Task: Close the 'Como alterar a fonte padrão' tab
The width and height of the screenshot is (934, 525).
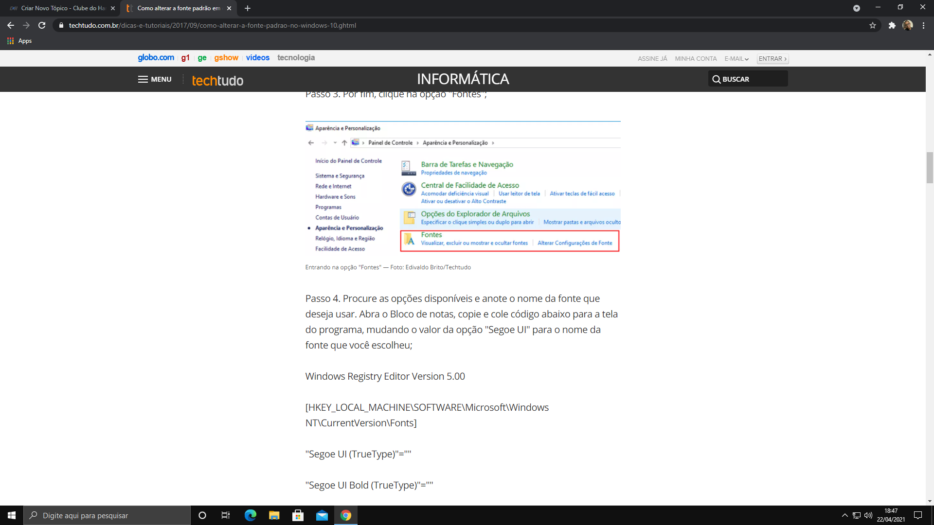Action: (x=229, y=8)
